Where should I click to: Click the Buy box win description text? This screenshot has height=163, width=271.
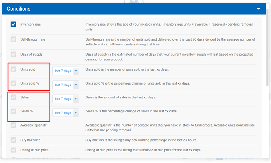pos(141,140)
